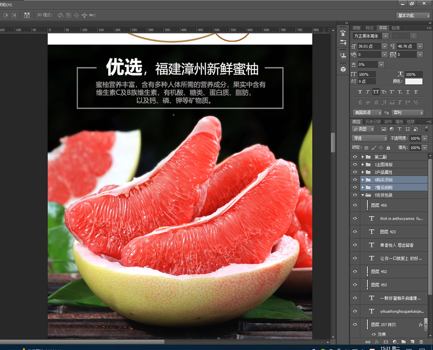Click the vertical scale 100% field
The width and height of the screenshot is (433, 350).
[x=367, y=74]
